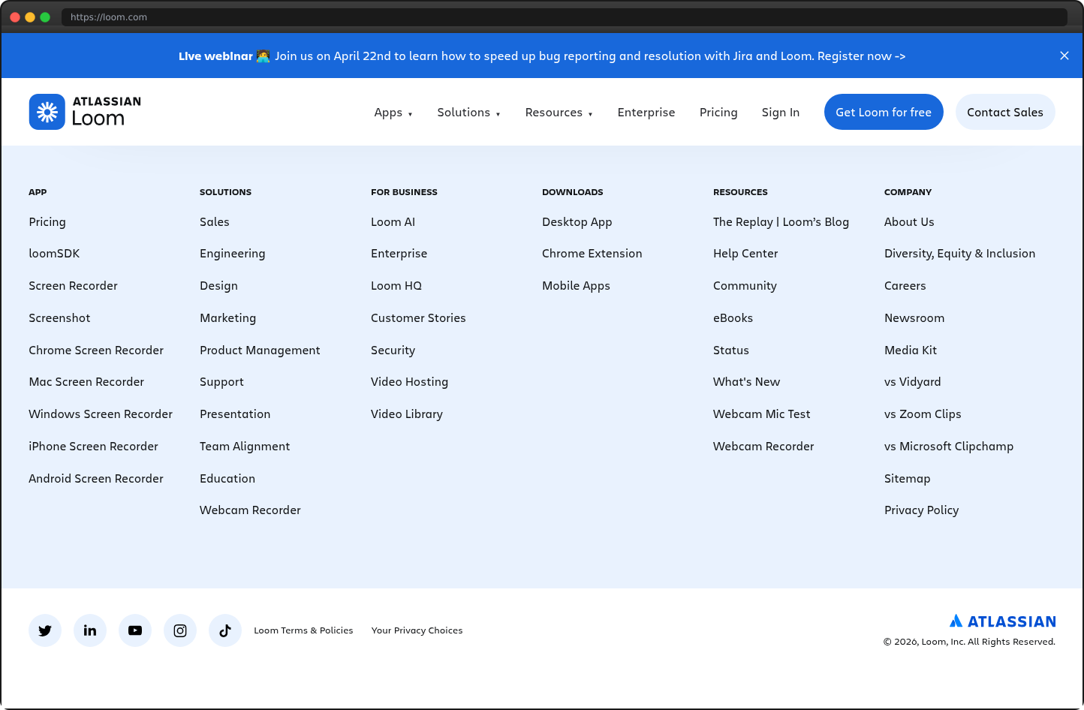Open Loom's LinkedIn page

(x=90, y=630)
